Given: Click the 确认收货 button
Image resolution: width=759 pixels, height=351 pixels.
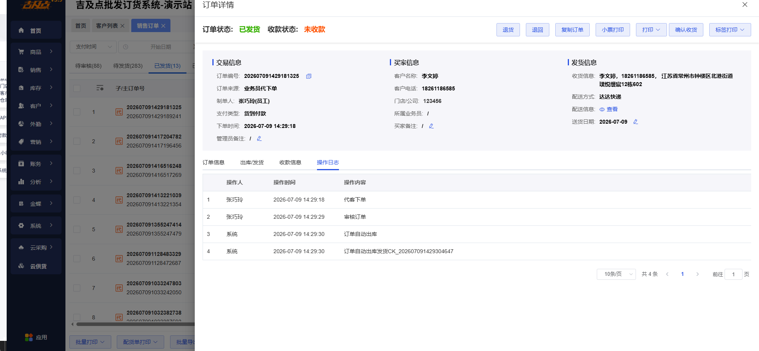Looking at the screenshot, I should [x=686, y=30].
